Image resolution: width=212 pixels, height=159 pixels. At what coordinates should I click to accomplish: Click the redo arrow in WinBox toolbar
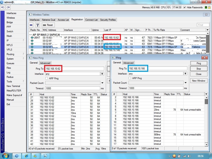click(x=8, y=7)
